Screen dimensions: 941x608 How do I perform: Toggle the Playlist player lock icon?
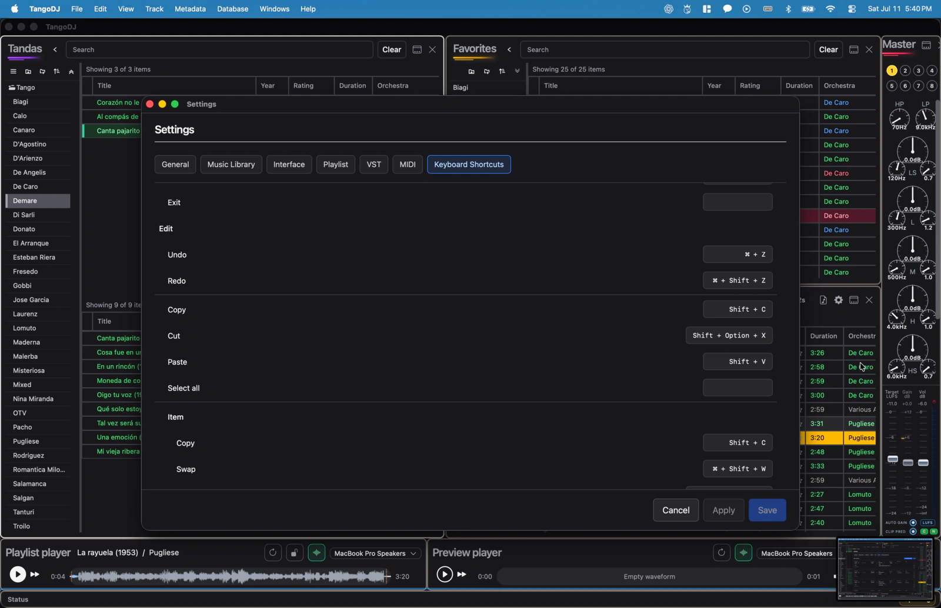point(295,553)
